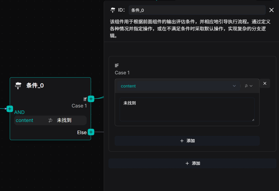
Task: Click the Case 1 label in the panel
Action: point(122,73)
